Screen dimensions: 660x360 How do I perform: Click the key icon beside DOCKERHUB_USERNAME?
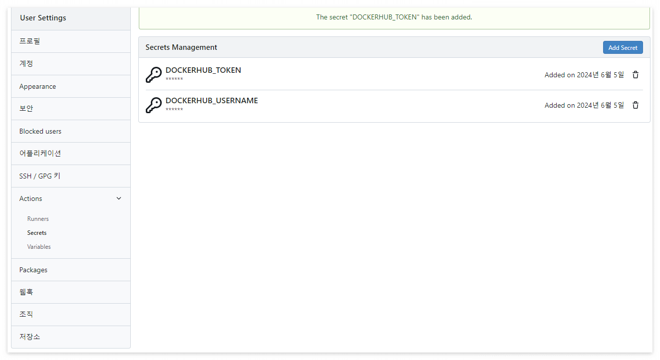tap(154, 105)
